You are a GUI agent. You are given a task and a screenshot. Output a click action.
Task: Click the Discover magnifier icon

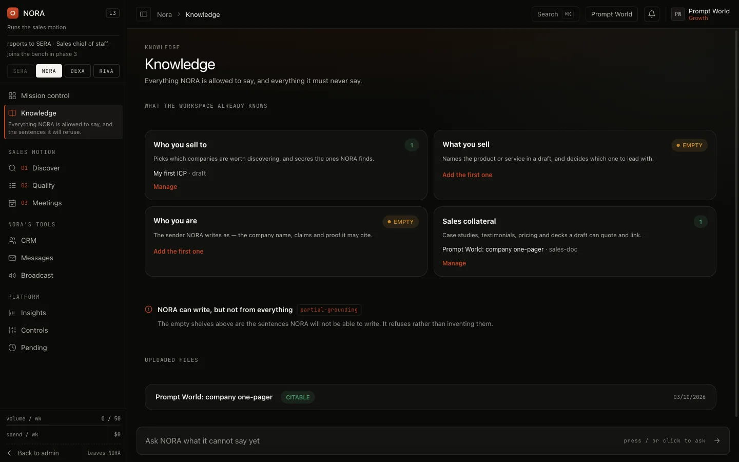(x=12, y=168)
